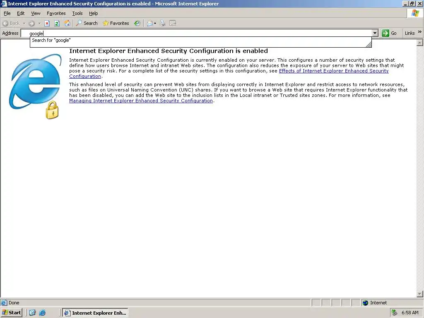Open the History toolbar icon
This screenshot has height=318, width=424.
pos(137,23)
